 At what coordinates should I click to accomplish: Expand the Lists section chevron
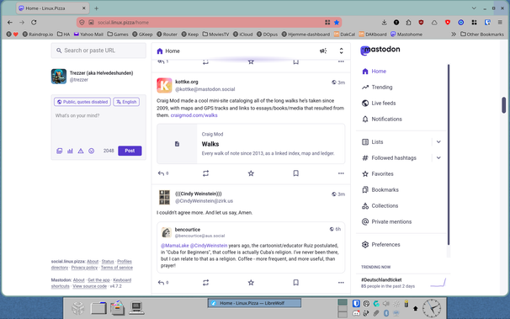438,141
